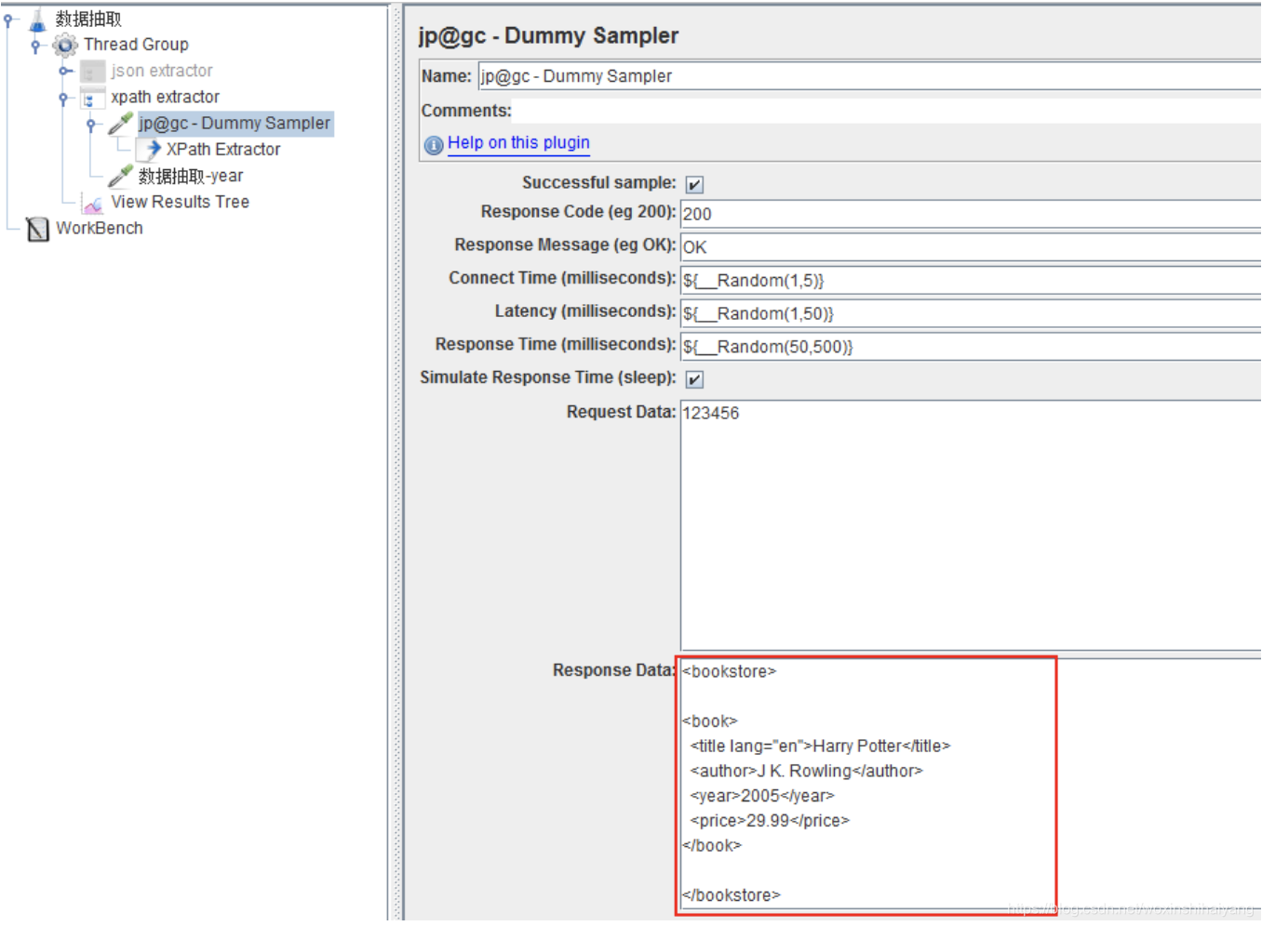Select the XPath Extractor child element

coord(223,149)
